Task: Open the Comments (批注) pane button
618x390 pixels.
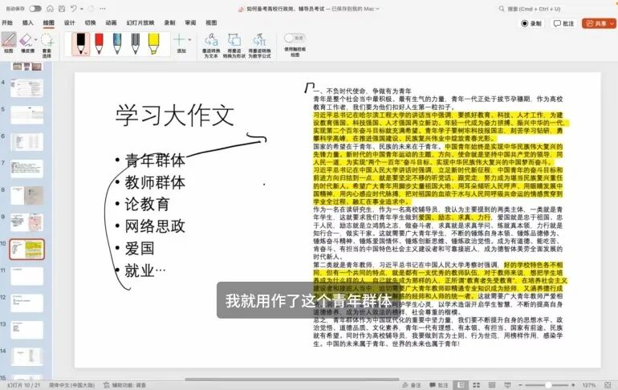Action: (x=564, y=23)
